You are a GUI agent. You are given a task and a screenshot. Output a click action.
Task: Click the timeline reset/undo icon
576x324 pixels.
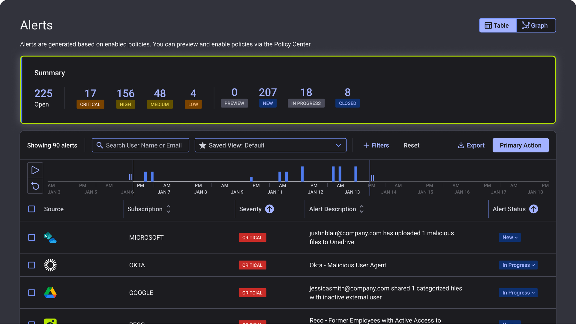pos(35,186)
